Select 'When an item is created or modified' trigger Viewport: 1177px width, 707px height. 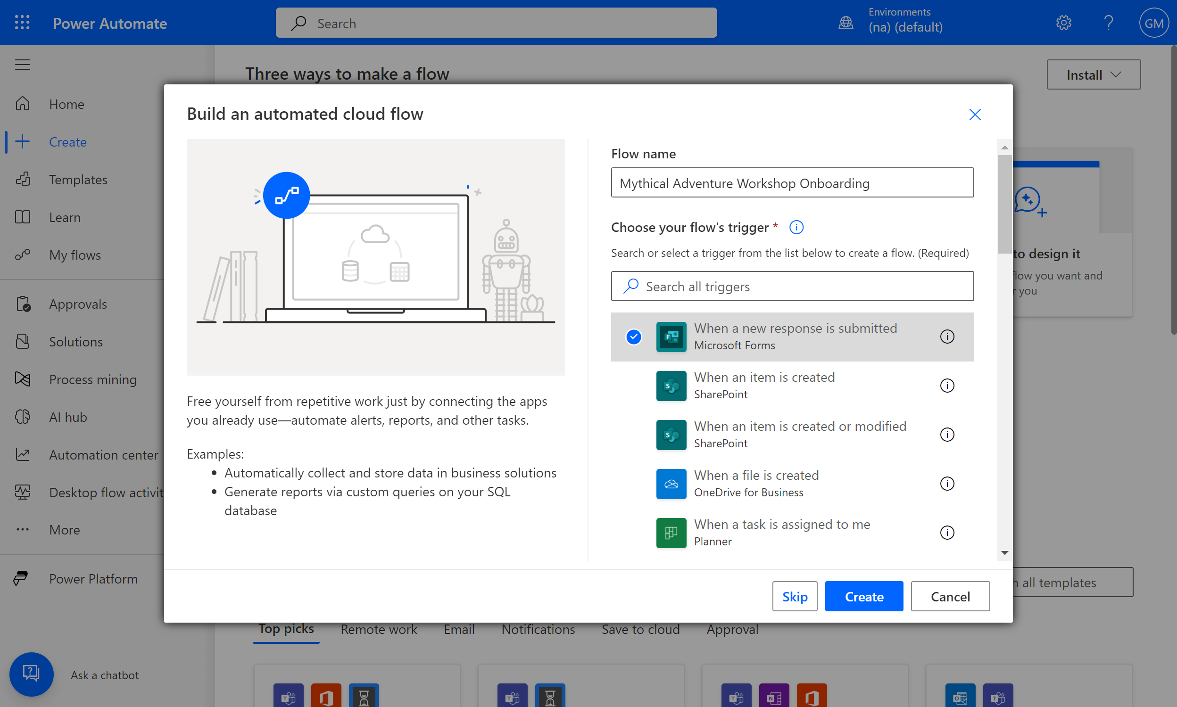coord(800,434)
